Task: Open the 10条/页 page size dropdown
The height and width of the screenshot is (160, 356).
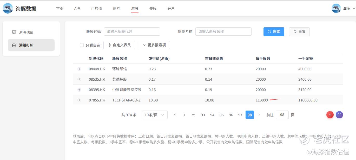Action: tap(154, 115)
